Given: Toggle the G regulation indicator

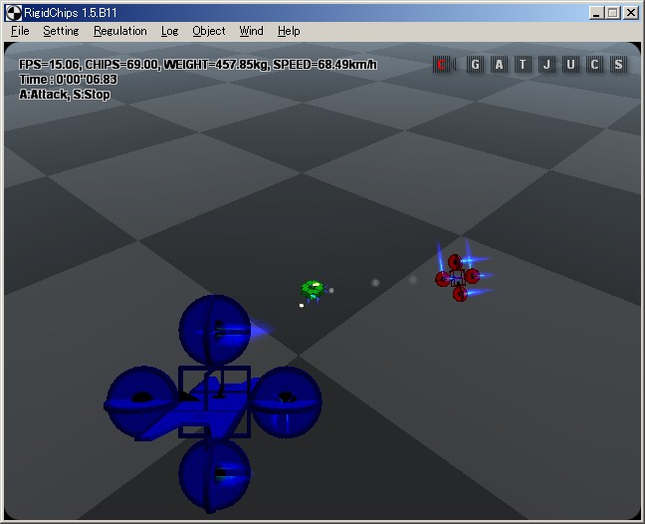Looking at the screenshot, I should click(475, 65).
